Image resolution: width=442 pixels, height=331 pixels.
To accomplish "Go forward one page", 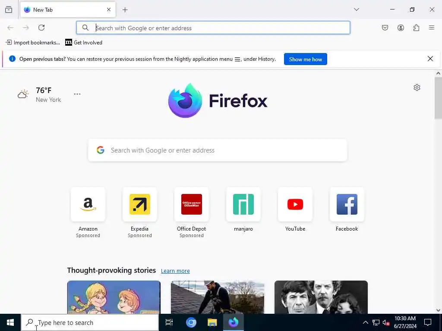I will tap(26, 28).
